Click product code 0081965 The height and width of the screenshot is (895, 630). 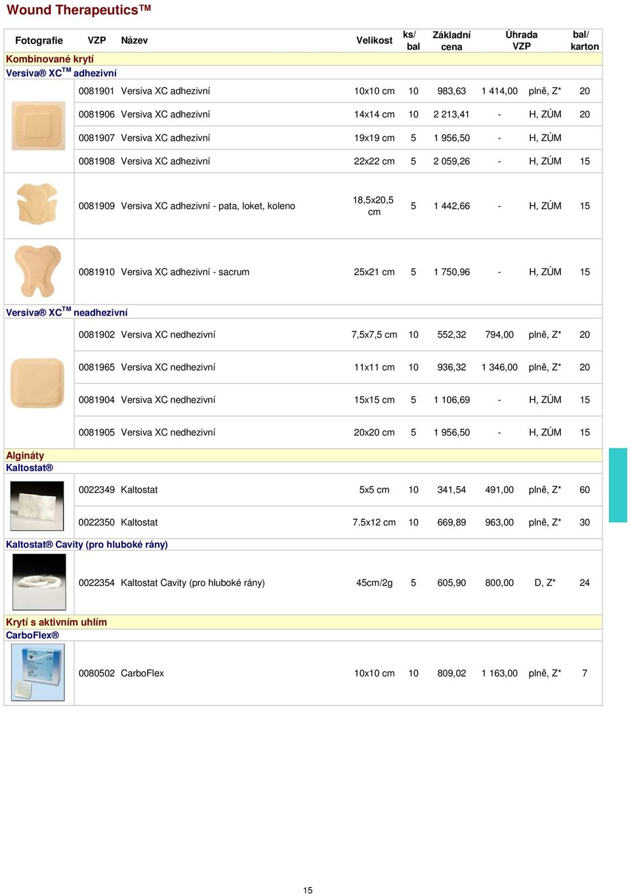pos(96,367)
